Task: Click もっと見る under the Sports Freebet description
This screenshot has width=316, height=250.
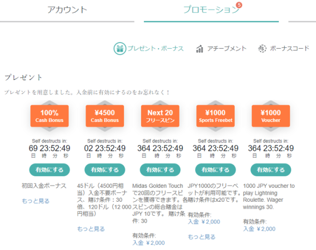Action: coord(202,237)
